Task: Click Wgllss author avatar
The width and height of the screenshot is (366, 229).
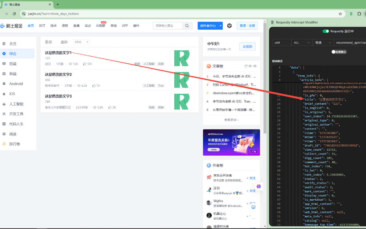Action: [209, 203]
